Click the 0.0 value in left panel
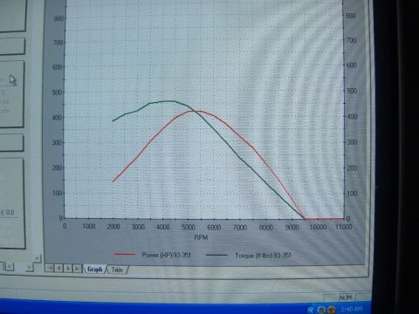Viewport: 419px width, 314px height. [x=10, y=213]
